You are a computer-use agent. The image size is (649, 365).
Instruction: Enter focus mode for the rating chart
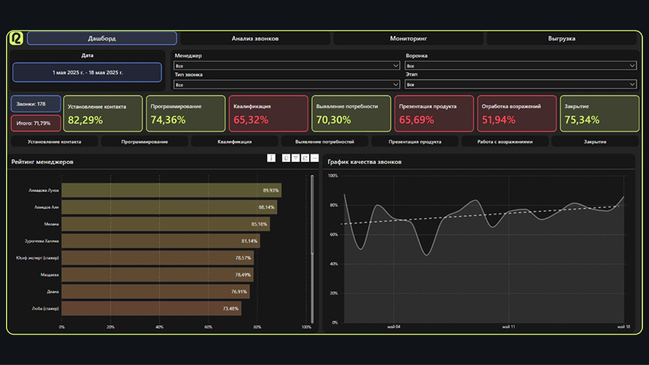point(305,158)
